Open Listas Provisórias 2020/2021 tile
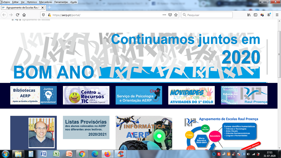The height and width of the screenshot is (158, 281). coord(86,127)
